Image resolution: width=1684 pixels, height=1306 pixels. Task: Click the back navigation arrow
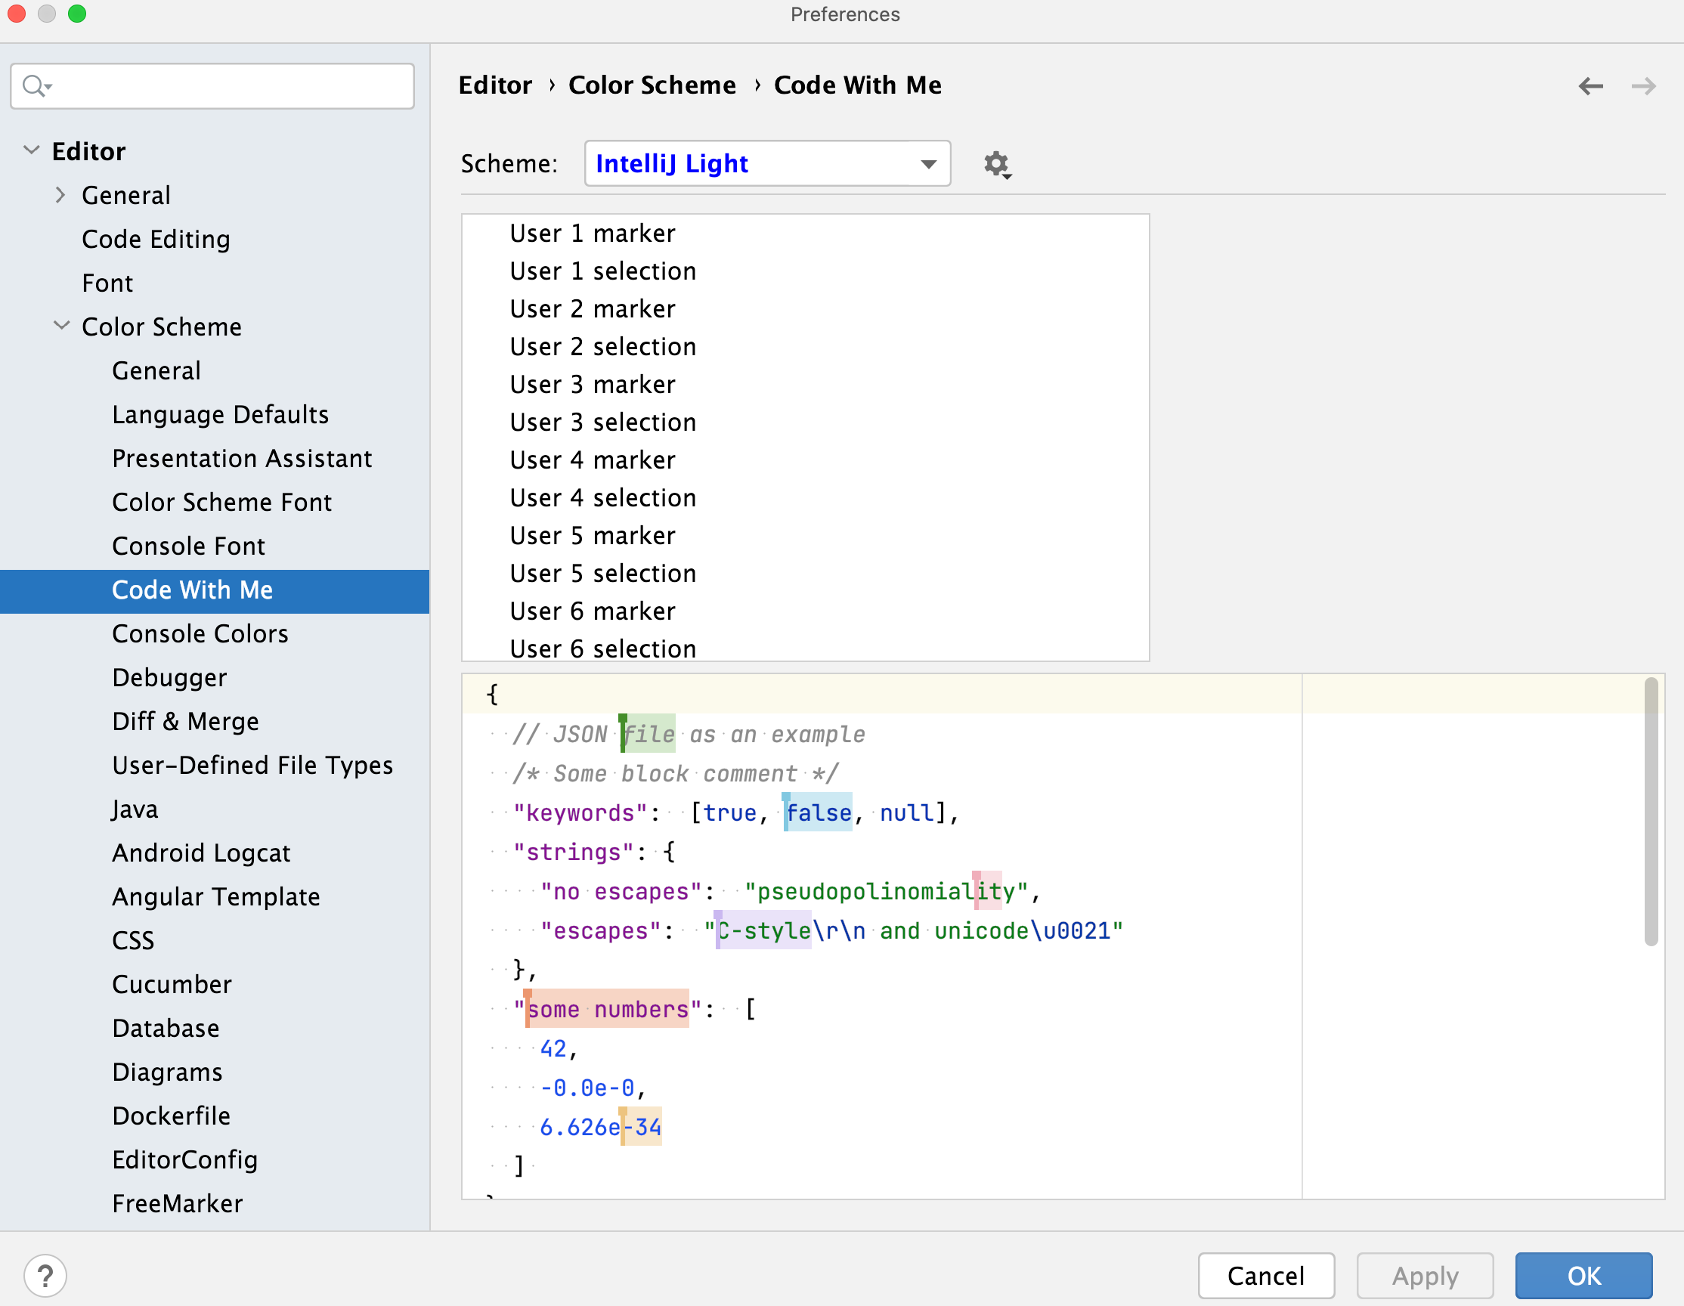(1591, 86)
